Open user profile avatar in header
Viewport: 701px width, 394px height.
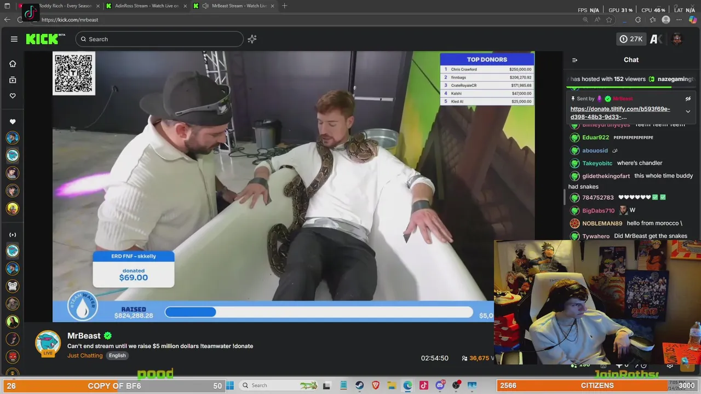point(677,39)
